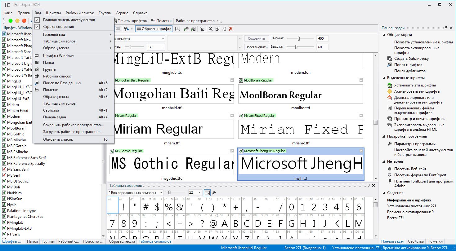Toggle fit-width icon in character table

tap(207, 192)
